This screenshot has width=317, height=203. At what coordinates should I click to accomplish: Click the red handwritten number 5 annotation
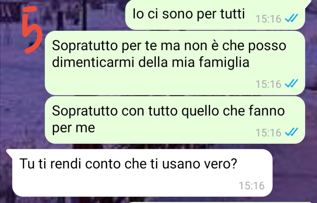click(x=33, y=30)
